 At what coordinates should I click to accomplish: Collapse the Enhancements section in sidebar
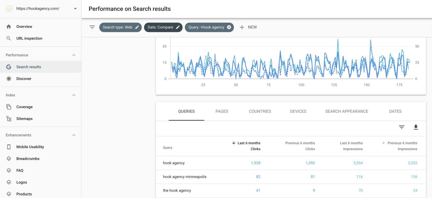[74, 135]
